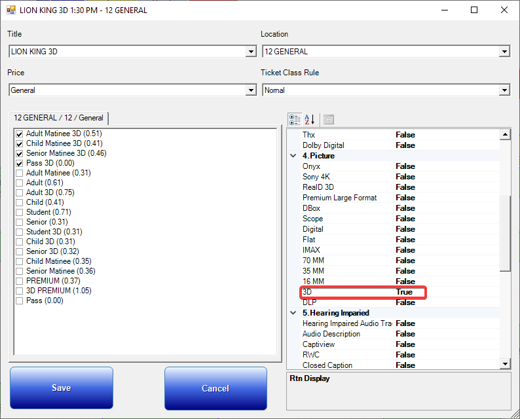Uncheck Adult Matinee 3D (0.51)

(19, 134)
